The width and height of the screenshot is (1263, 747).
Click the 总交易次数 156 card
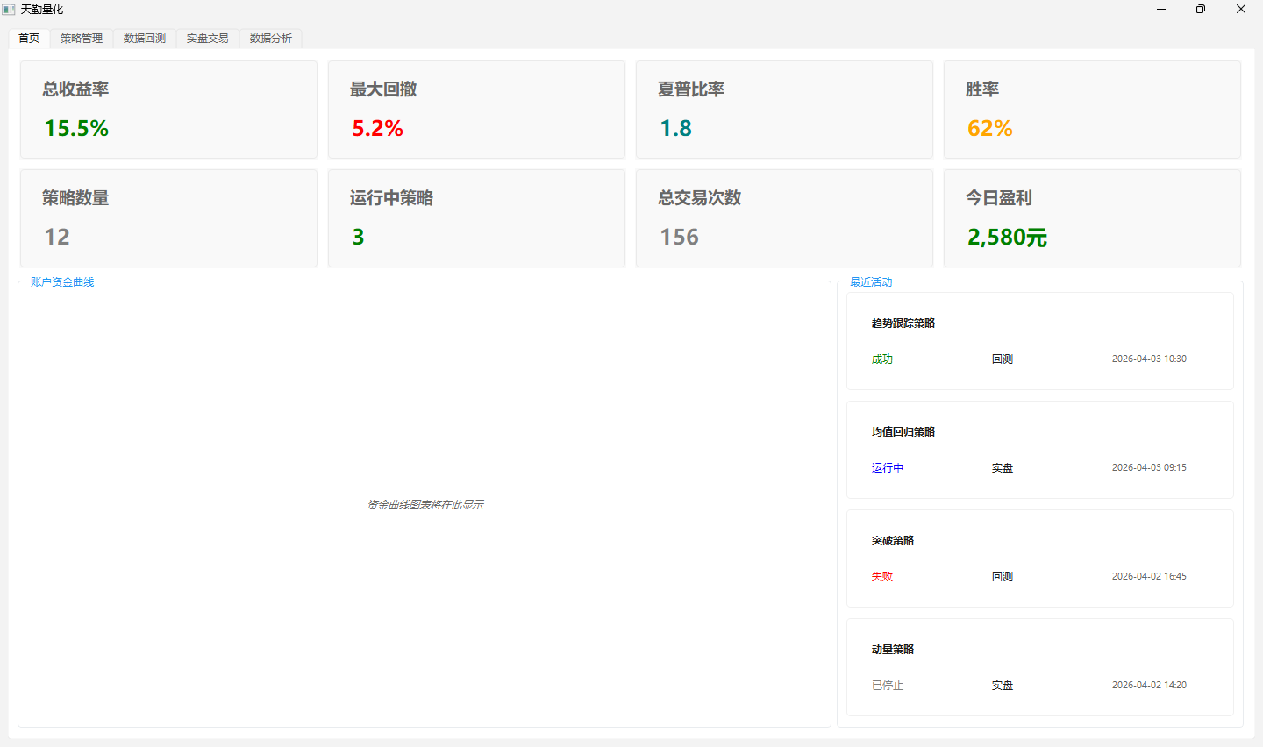tap(784, 218)
